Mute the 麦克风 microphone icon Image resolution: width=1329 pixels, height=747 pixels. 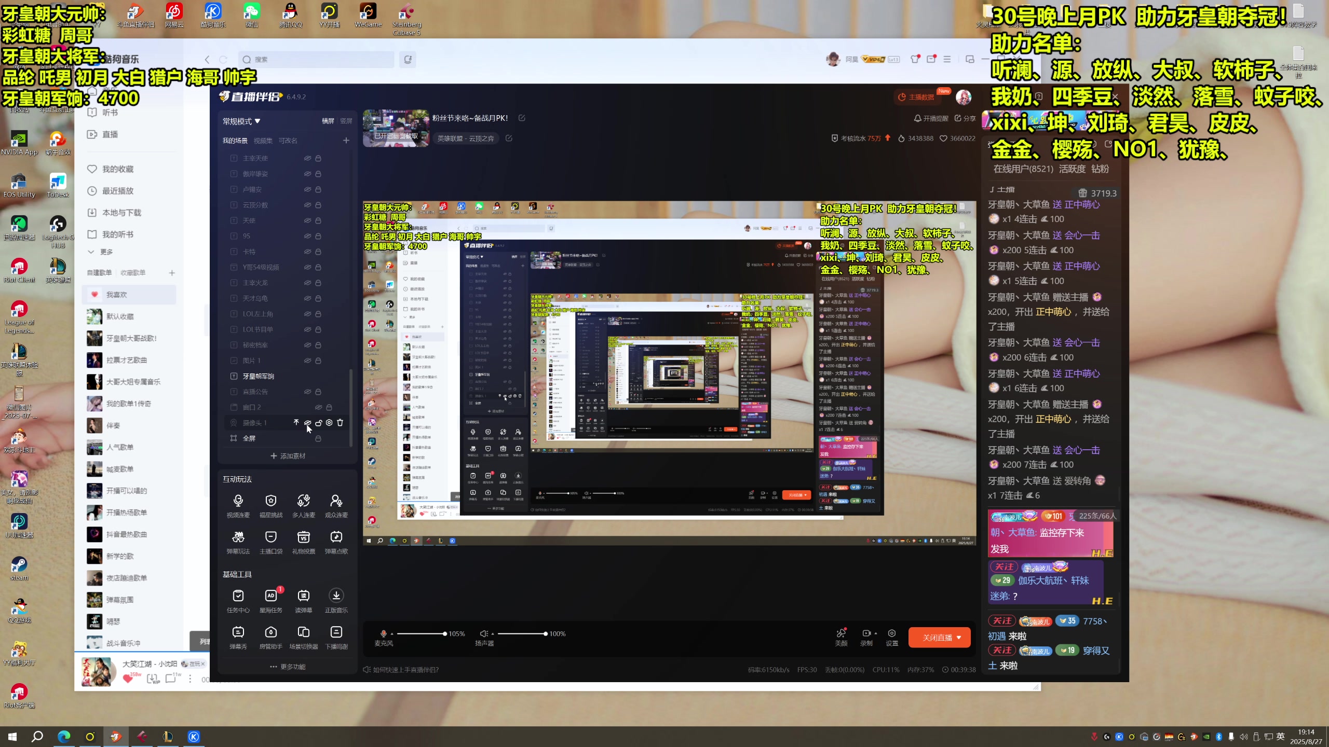click(384, 633)
